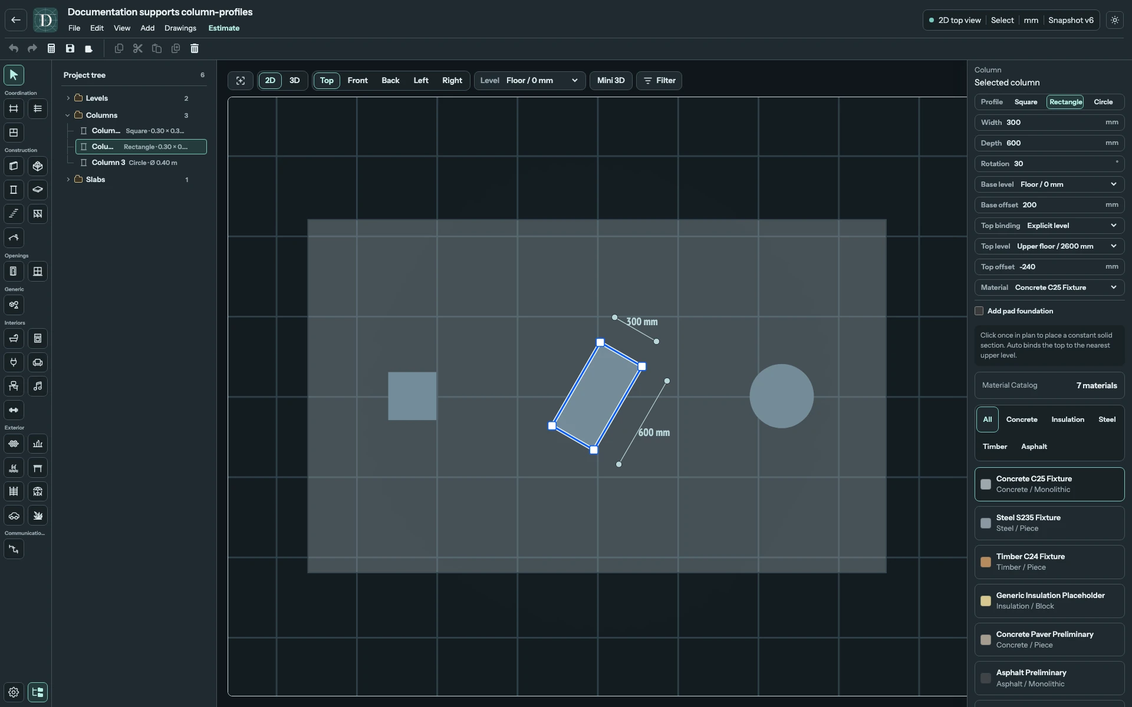Viewport: 1132px width, 707px height.
Task: Click the Filter button
Action: (x=659, y=81)
